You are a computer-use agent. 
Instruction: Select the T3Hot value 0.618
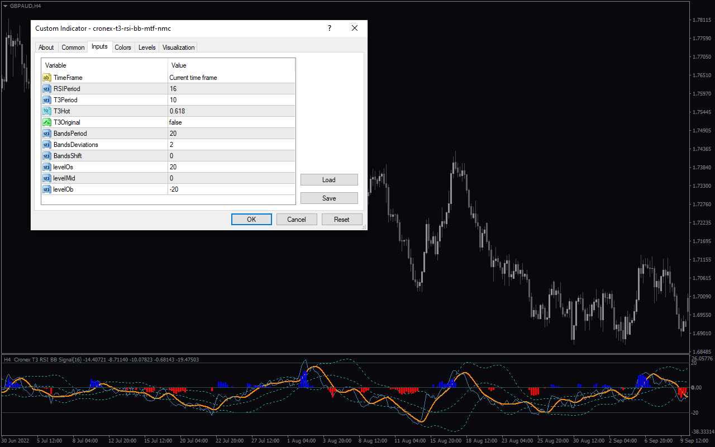[177, 111]
